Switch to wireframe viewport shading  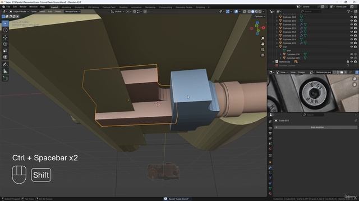click(249, 11)
